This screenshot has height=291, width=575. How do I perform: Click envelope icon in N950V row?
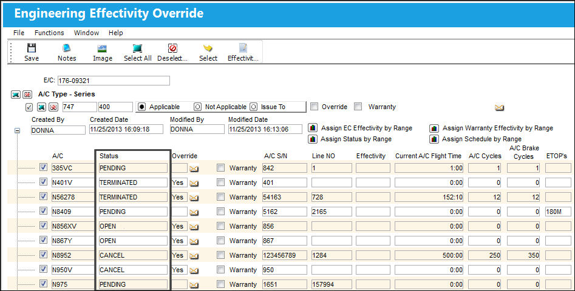pos(194,270)
